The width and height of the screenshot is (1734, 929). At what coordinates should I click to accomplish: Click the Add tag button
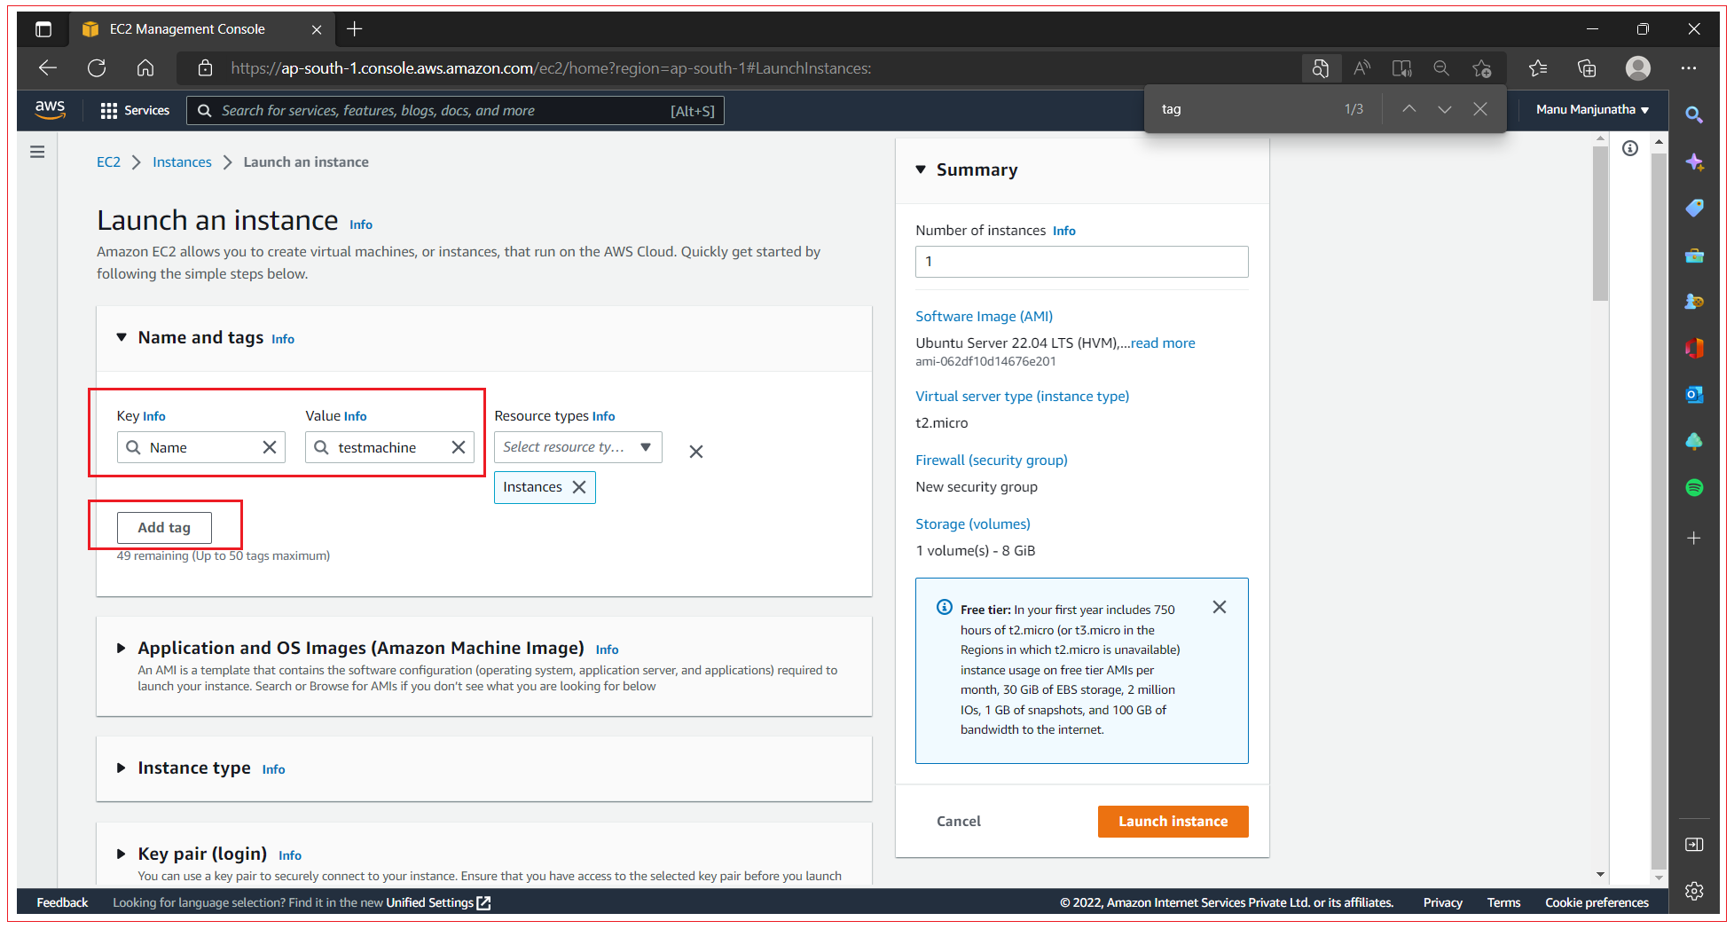(164, 528)
